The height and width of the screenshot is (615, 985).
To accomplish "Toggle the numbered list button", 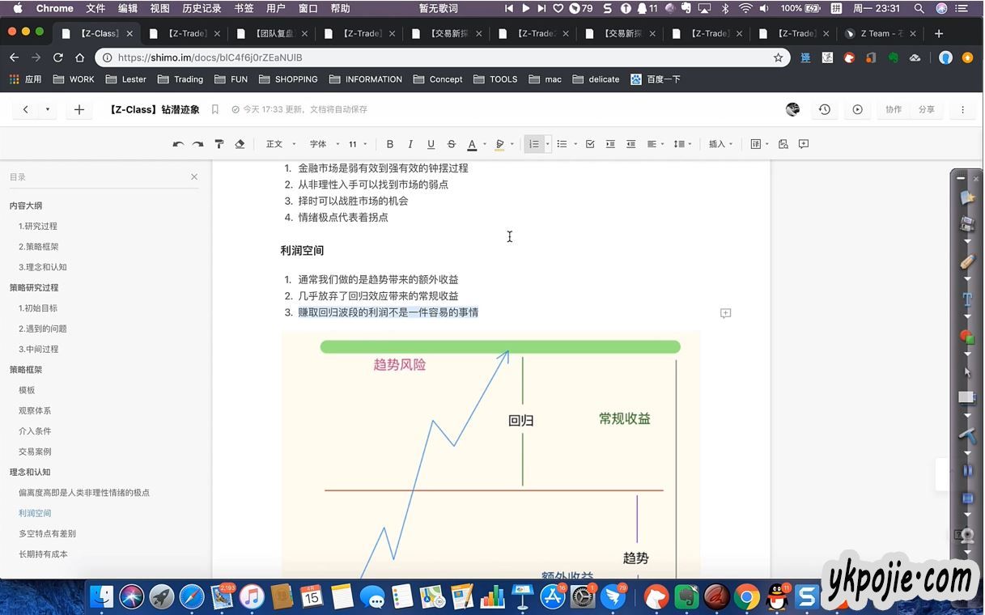I will 533,144.
